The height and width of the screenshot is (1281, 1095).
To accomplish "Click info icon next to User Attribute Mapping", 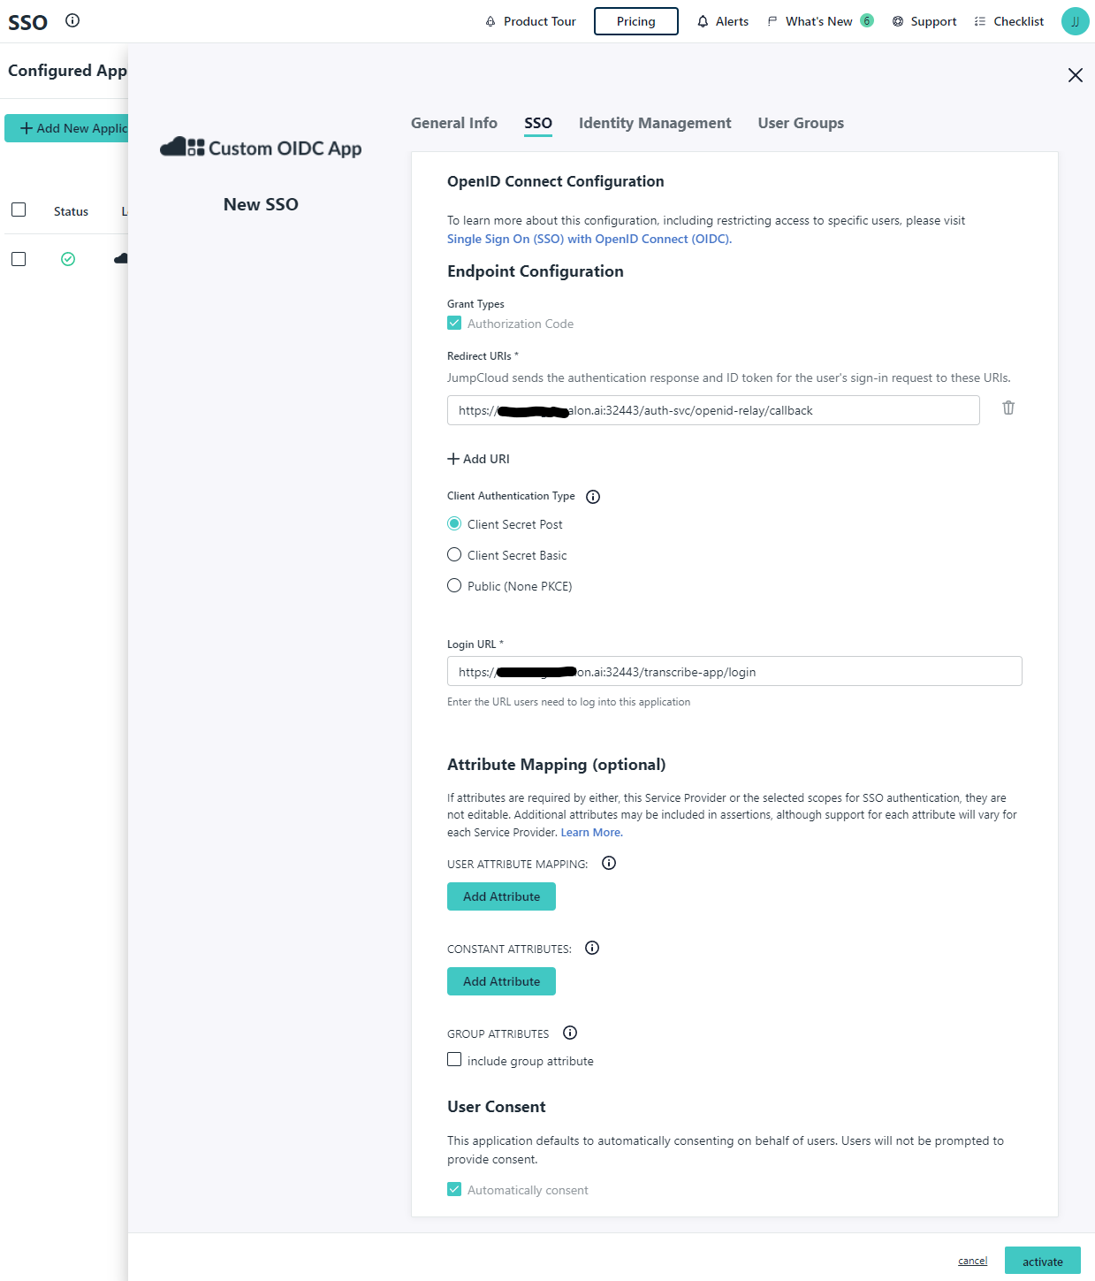I will [x=609, y=863].
